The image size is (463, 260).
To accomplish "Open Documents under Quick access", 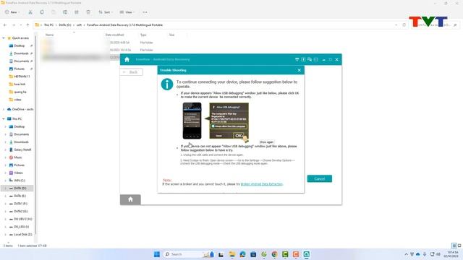I will click(x=21, y=61).
